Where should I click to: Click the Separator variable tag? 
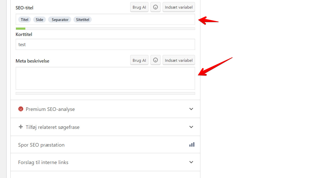point(60,19)
